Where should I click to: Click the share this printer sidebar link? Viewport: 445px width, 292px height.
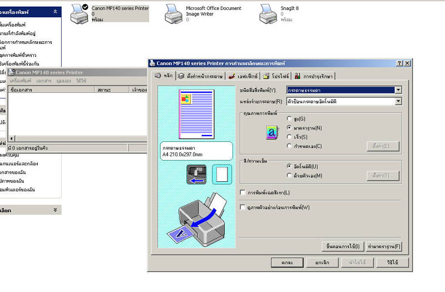19,63
